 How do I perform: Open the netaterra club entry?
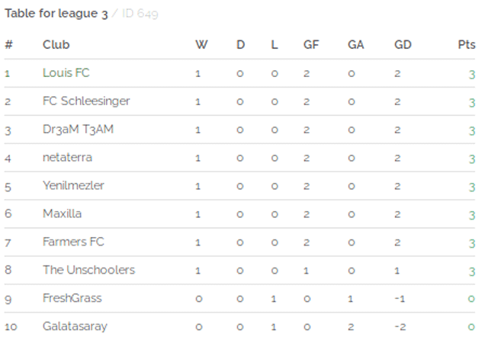pos(67,157)
